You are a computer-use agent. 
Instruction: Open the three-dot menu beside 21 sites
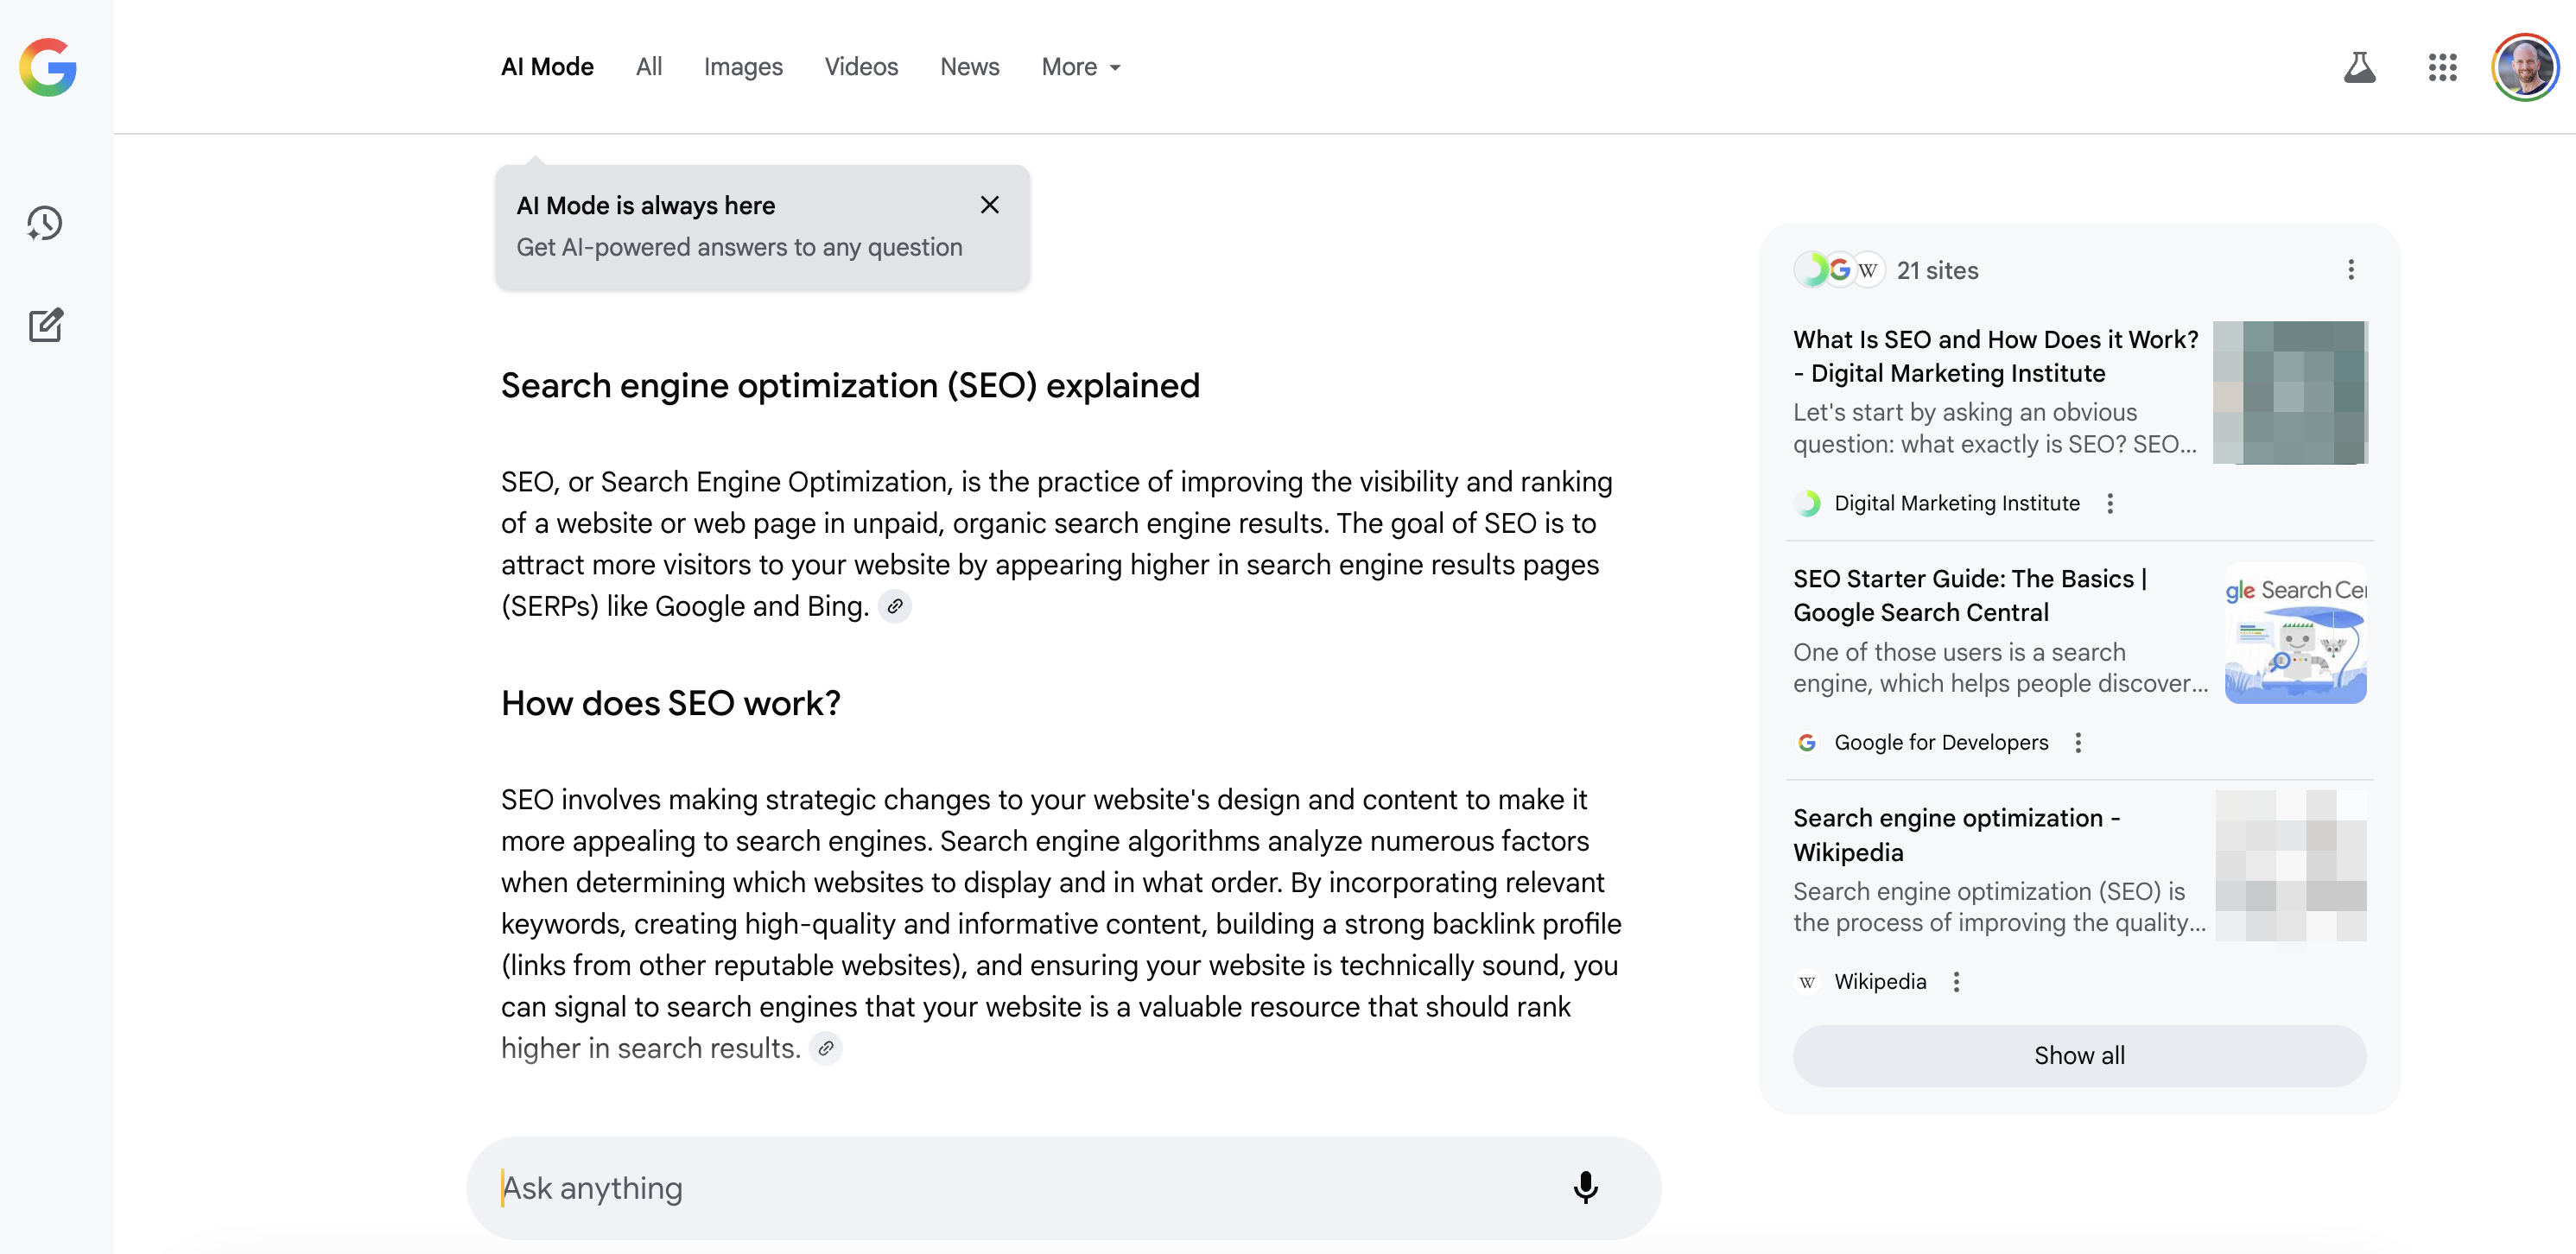tap(2352, 270)
